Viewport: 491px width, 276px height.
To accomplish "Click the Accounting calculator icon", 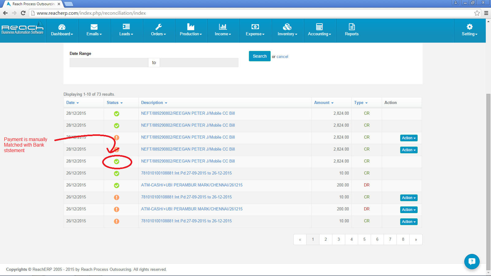I will (319, 27).
